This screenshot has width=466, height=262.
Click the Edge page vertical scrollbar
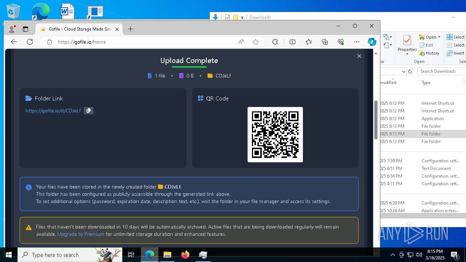(376, 119)
